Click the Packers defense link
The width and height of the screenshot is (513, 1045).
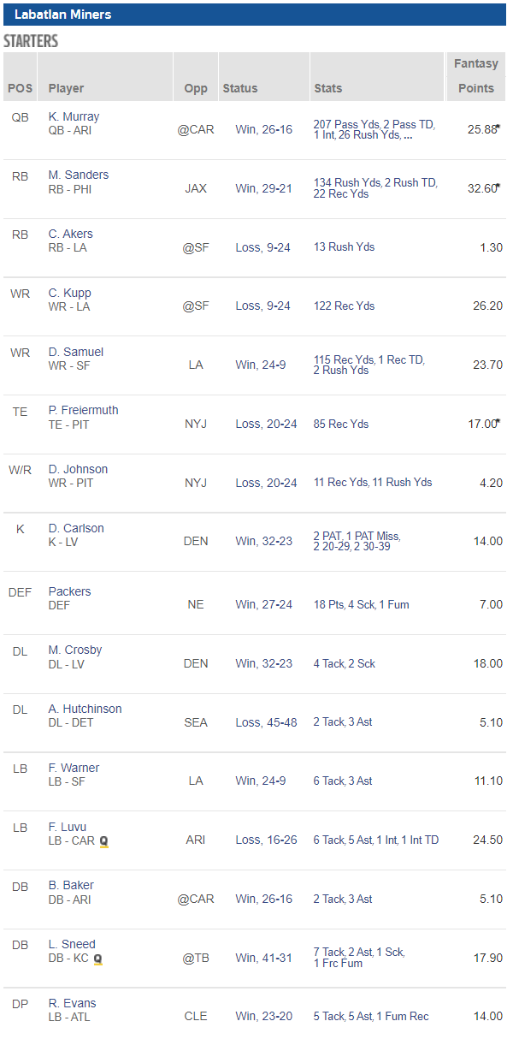click(x=69, y=591)
